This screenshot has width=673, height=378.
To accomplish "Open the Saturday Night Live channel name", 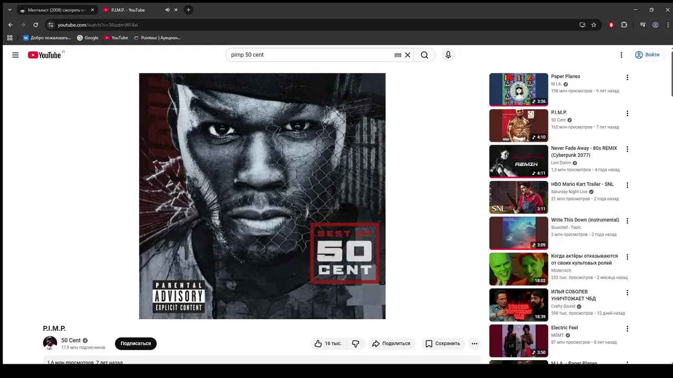I will coord(569,192).
